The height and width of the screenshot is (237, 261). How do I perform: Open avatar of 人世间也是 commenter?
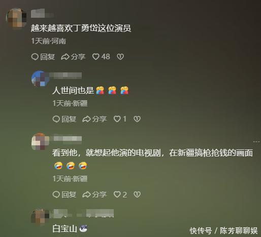point(40,78)
